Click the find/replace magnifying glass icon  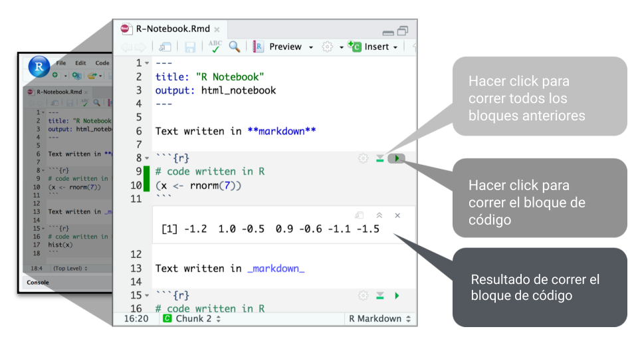tap(234, 47)
